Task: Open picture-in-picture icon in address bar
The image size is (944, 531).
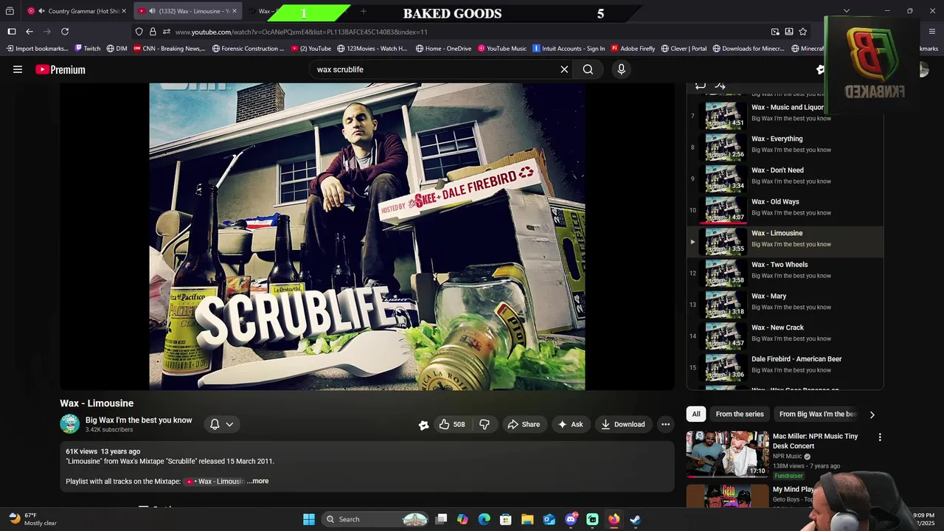Action: click(x=775, y=32)
